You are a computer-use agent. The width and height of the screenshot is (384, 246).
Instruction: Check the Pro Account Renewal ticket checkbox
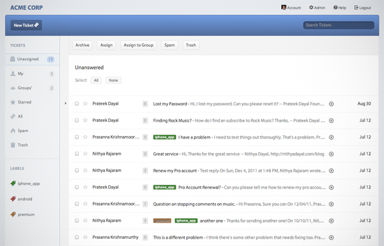[x=77, y=187]
